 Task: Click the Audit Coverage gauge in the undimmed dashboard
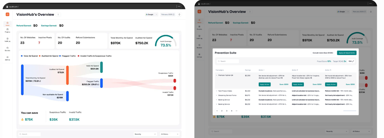pyautogui.click(x=166, y=41)
